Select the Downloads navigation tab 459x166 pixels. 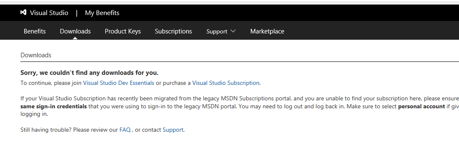pyautogui.click(x=75, y=31)
